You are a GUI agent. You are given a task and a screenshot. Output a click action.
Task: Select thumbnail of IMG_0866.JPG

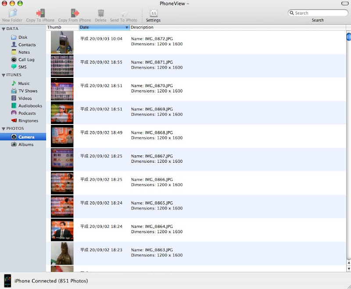click(x=62, y=183)
